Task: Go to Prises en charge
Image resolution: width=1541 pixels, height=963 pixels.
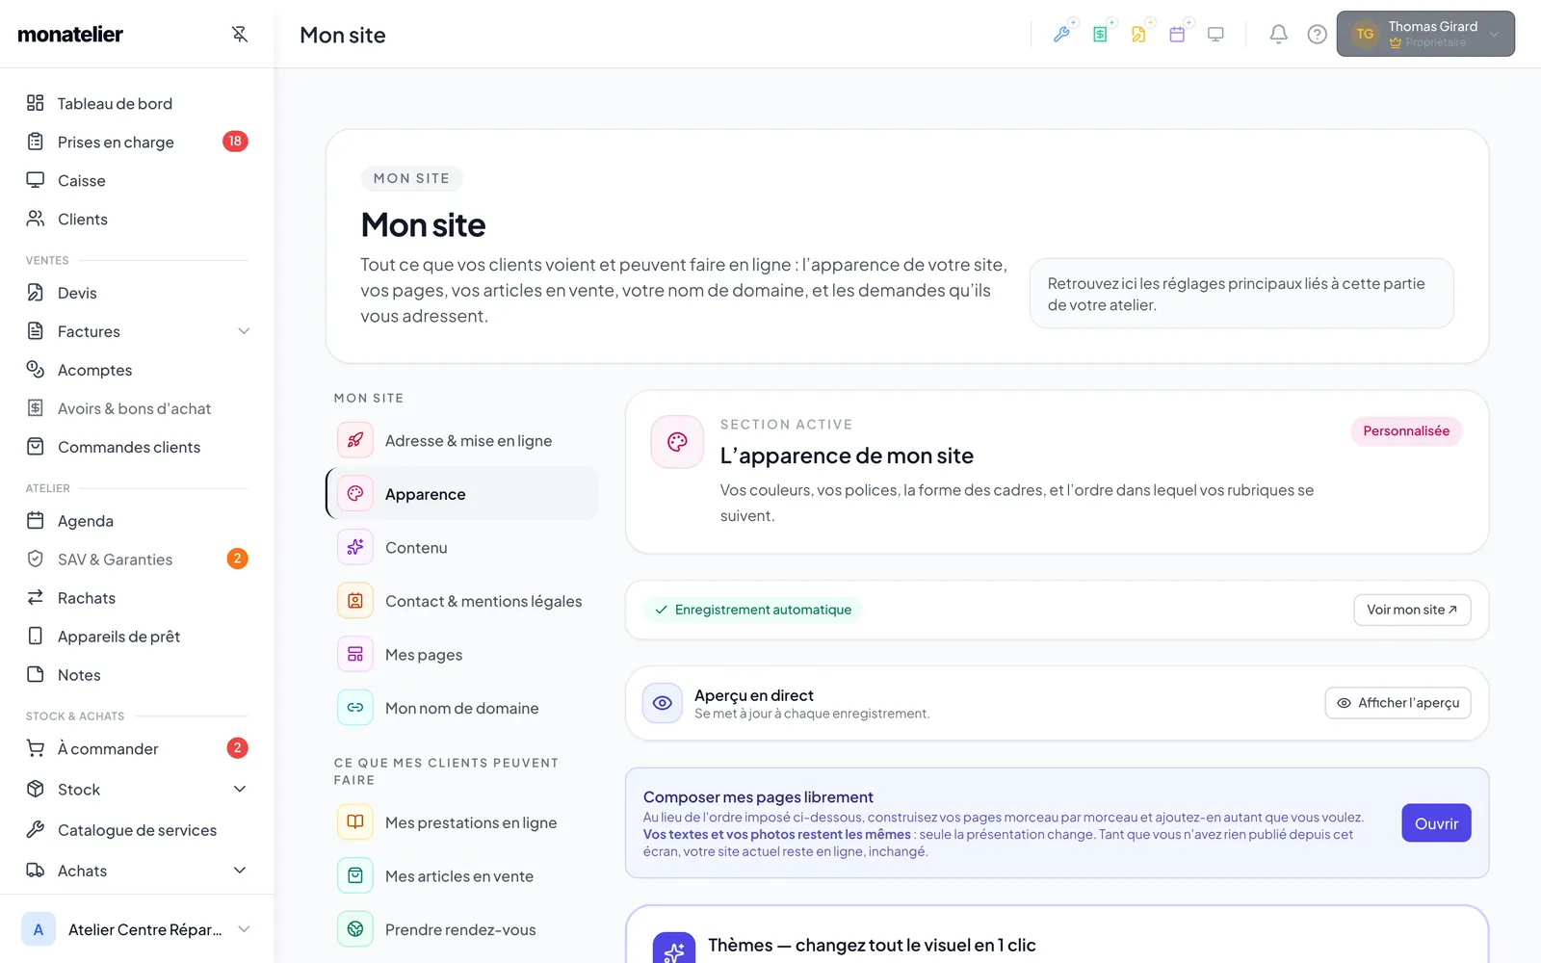Action: [137, 142]
